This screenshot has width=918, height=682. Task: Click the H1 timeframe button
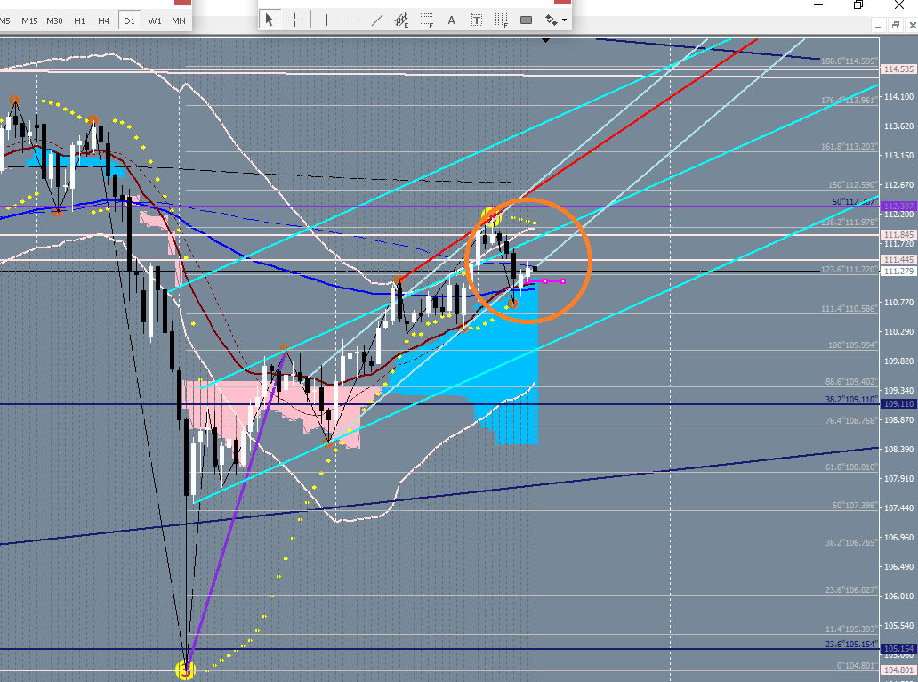coord(80,20)
